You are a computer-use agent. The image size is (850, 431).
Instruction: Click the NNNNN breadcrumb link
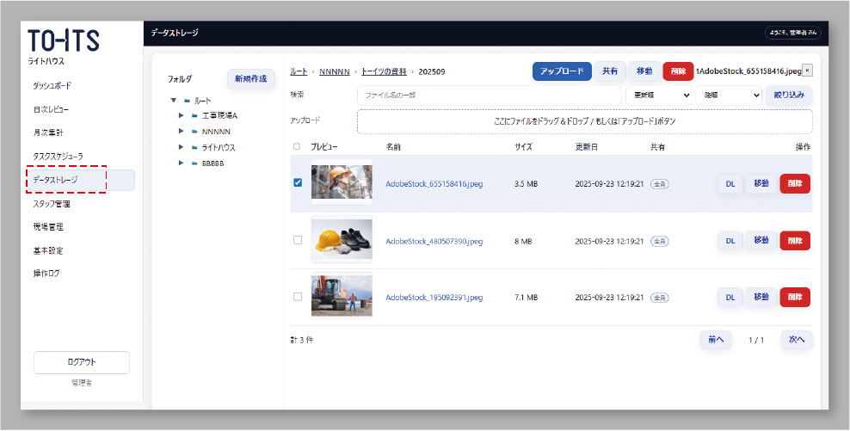point(334,71)
